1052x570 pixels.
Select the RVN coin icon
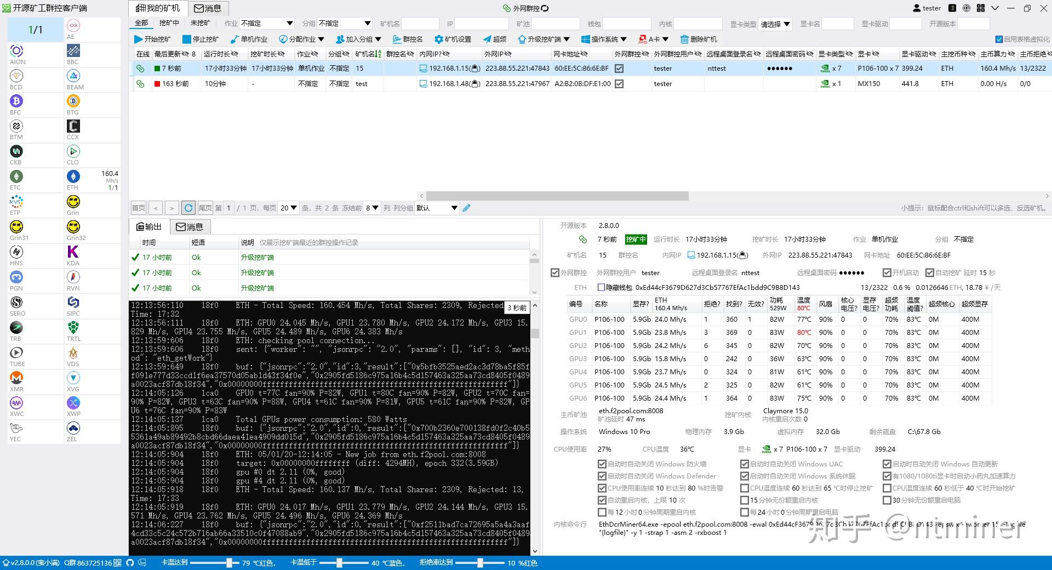click(x=73, y=277)
